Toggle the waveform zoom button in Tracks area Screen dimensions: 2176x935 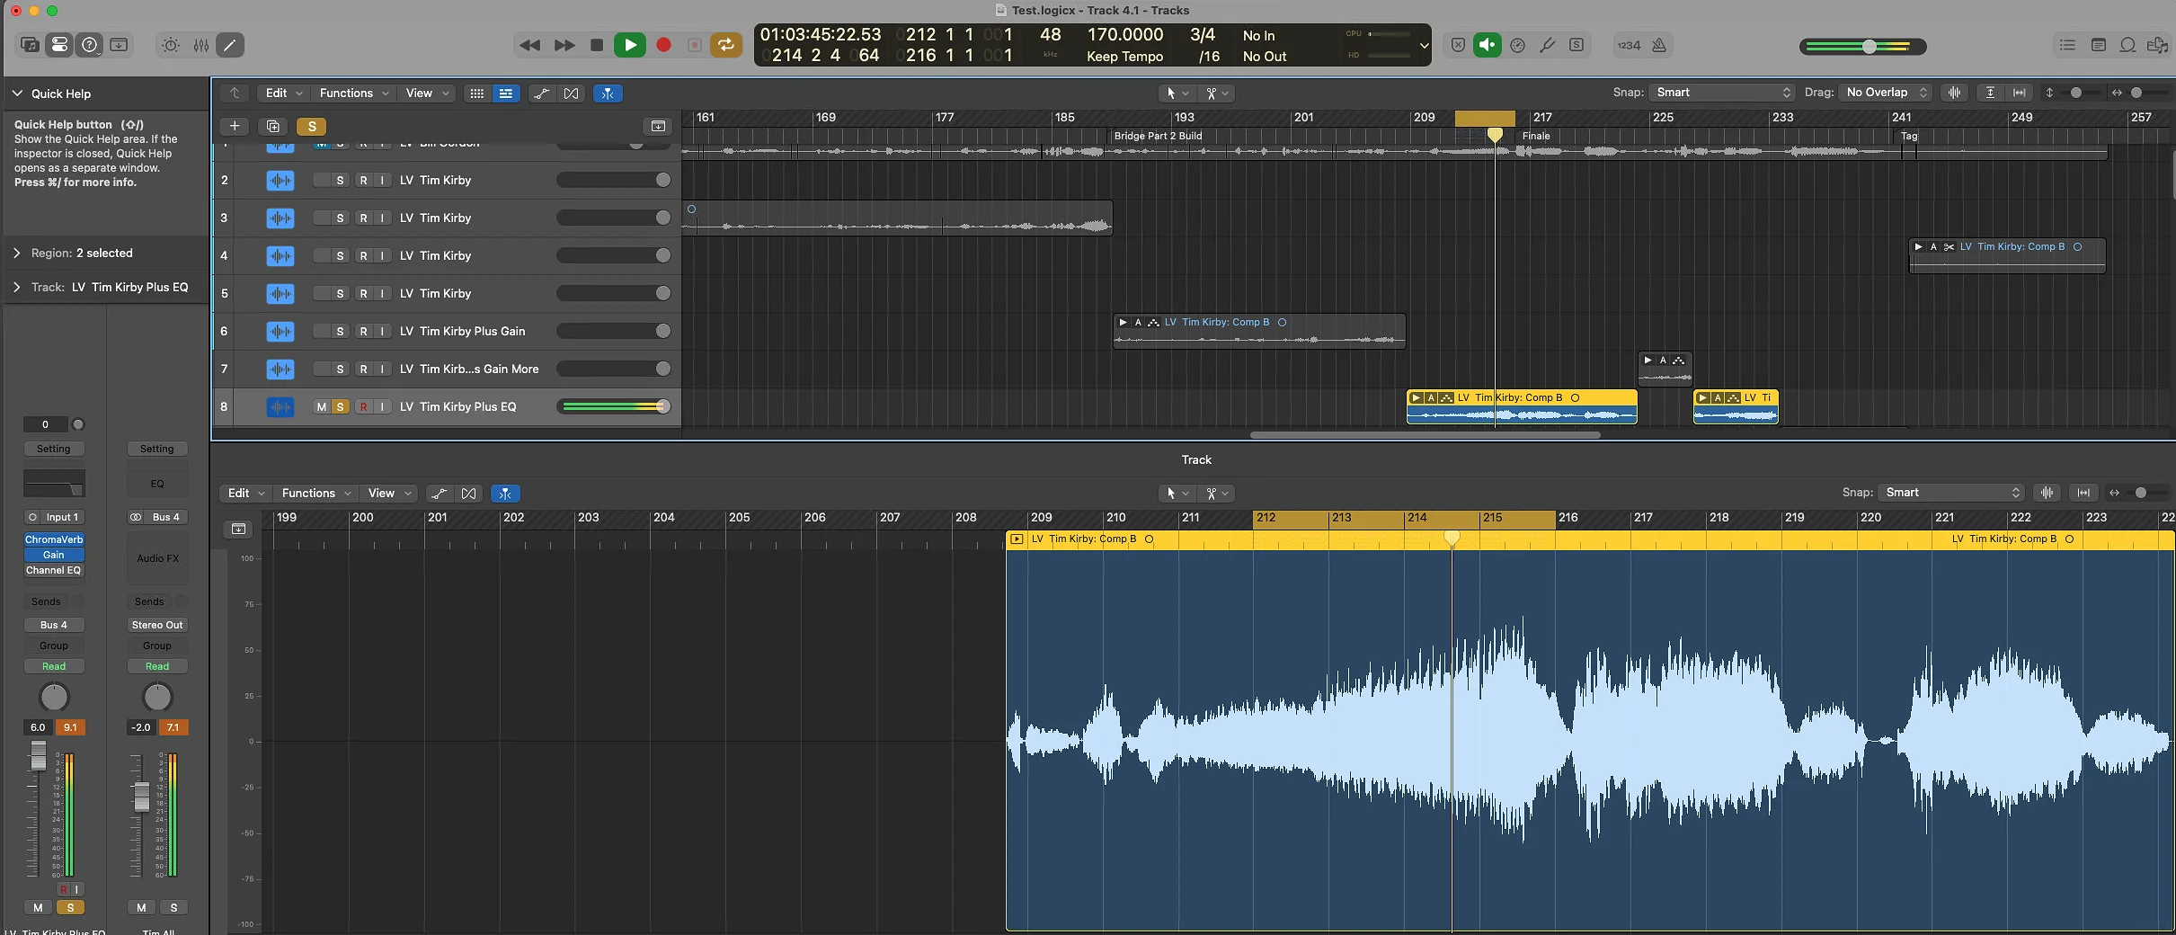1954,93
